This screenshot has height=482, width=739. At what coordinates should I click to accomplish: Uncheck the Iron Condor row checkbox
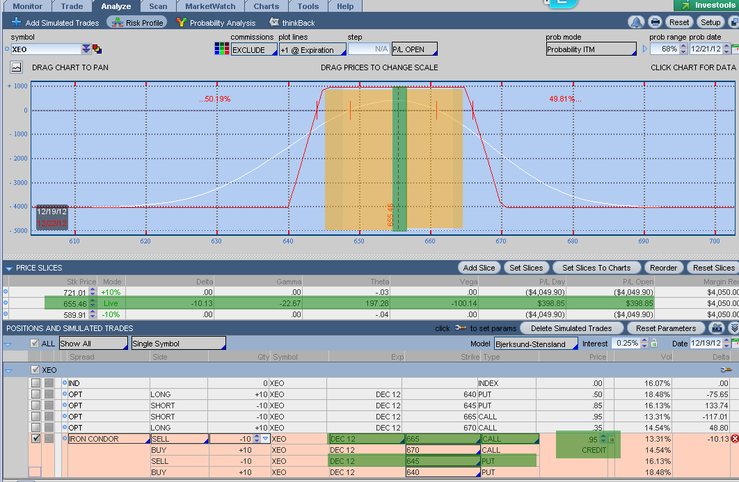(x=35, y=439)
